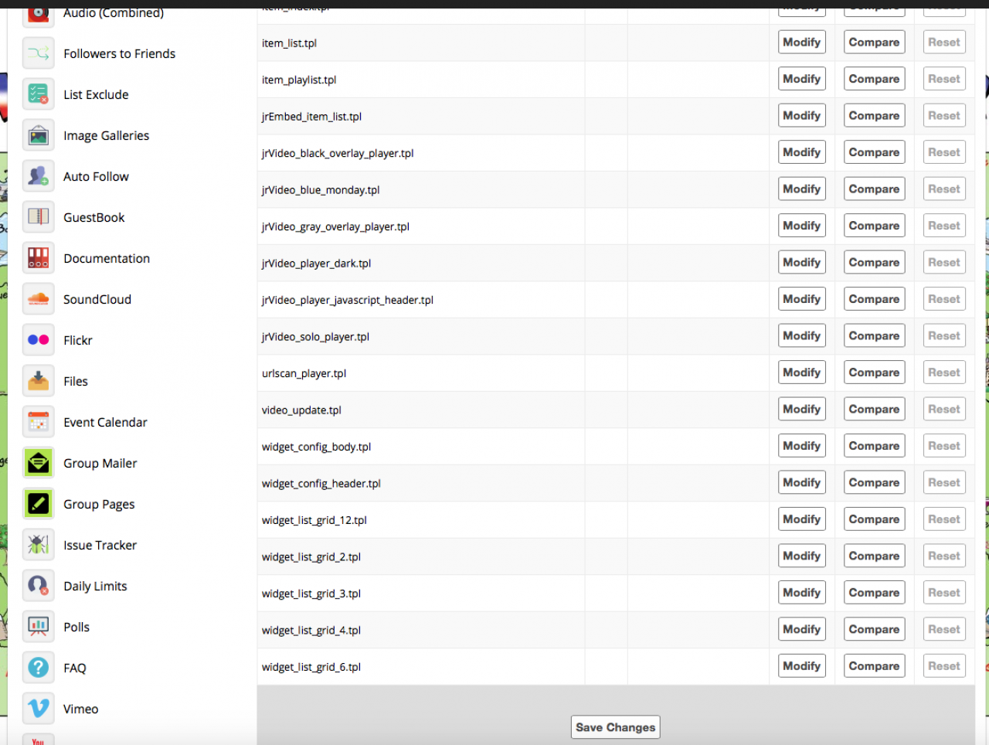The image size is (989, 745).
Task: Select the Vimeo icon in sidebar
Action: click(39, 709)
